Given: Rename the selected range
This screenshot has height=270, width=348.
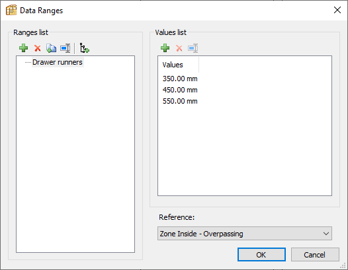Looking at the screenshot, I should click(x=65, y=48).
